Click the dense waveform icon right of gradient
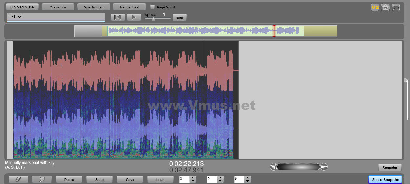Screen dimensions: 410x184 (x=324, y=167)
